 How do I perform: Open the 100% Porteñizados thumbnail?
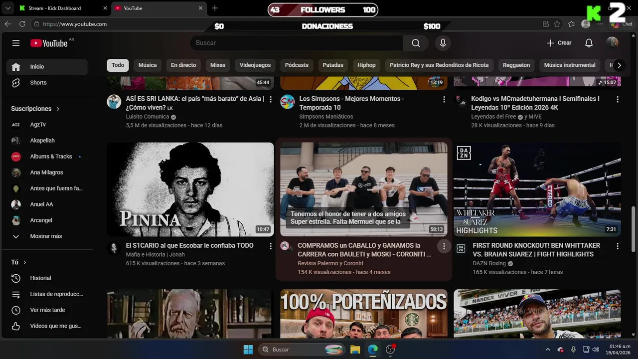[364, 314]
